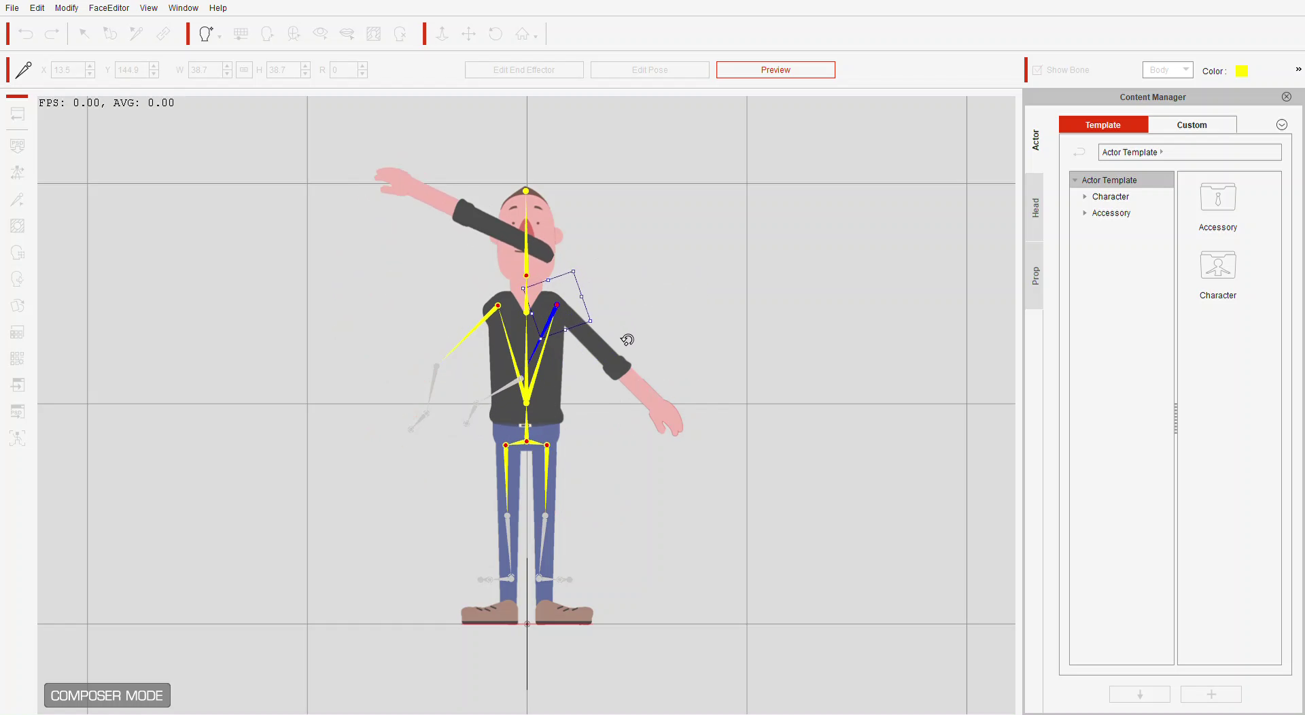Click the head creator icon

(205, 33)
